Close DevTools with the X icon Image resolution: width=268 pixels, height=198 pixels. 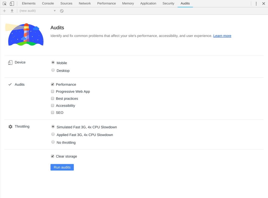[x=264, y=4]
